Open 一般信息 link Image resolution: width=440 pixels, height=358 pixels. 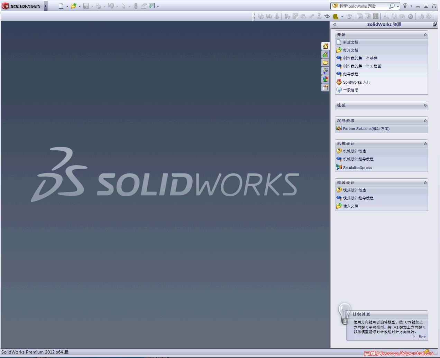350,90
